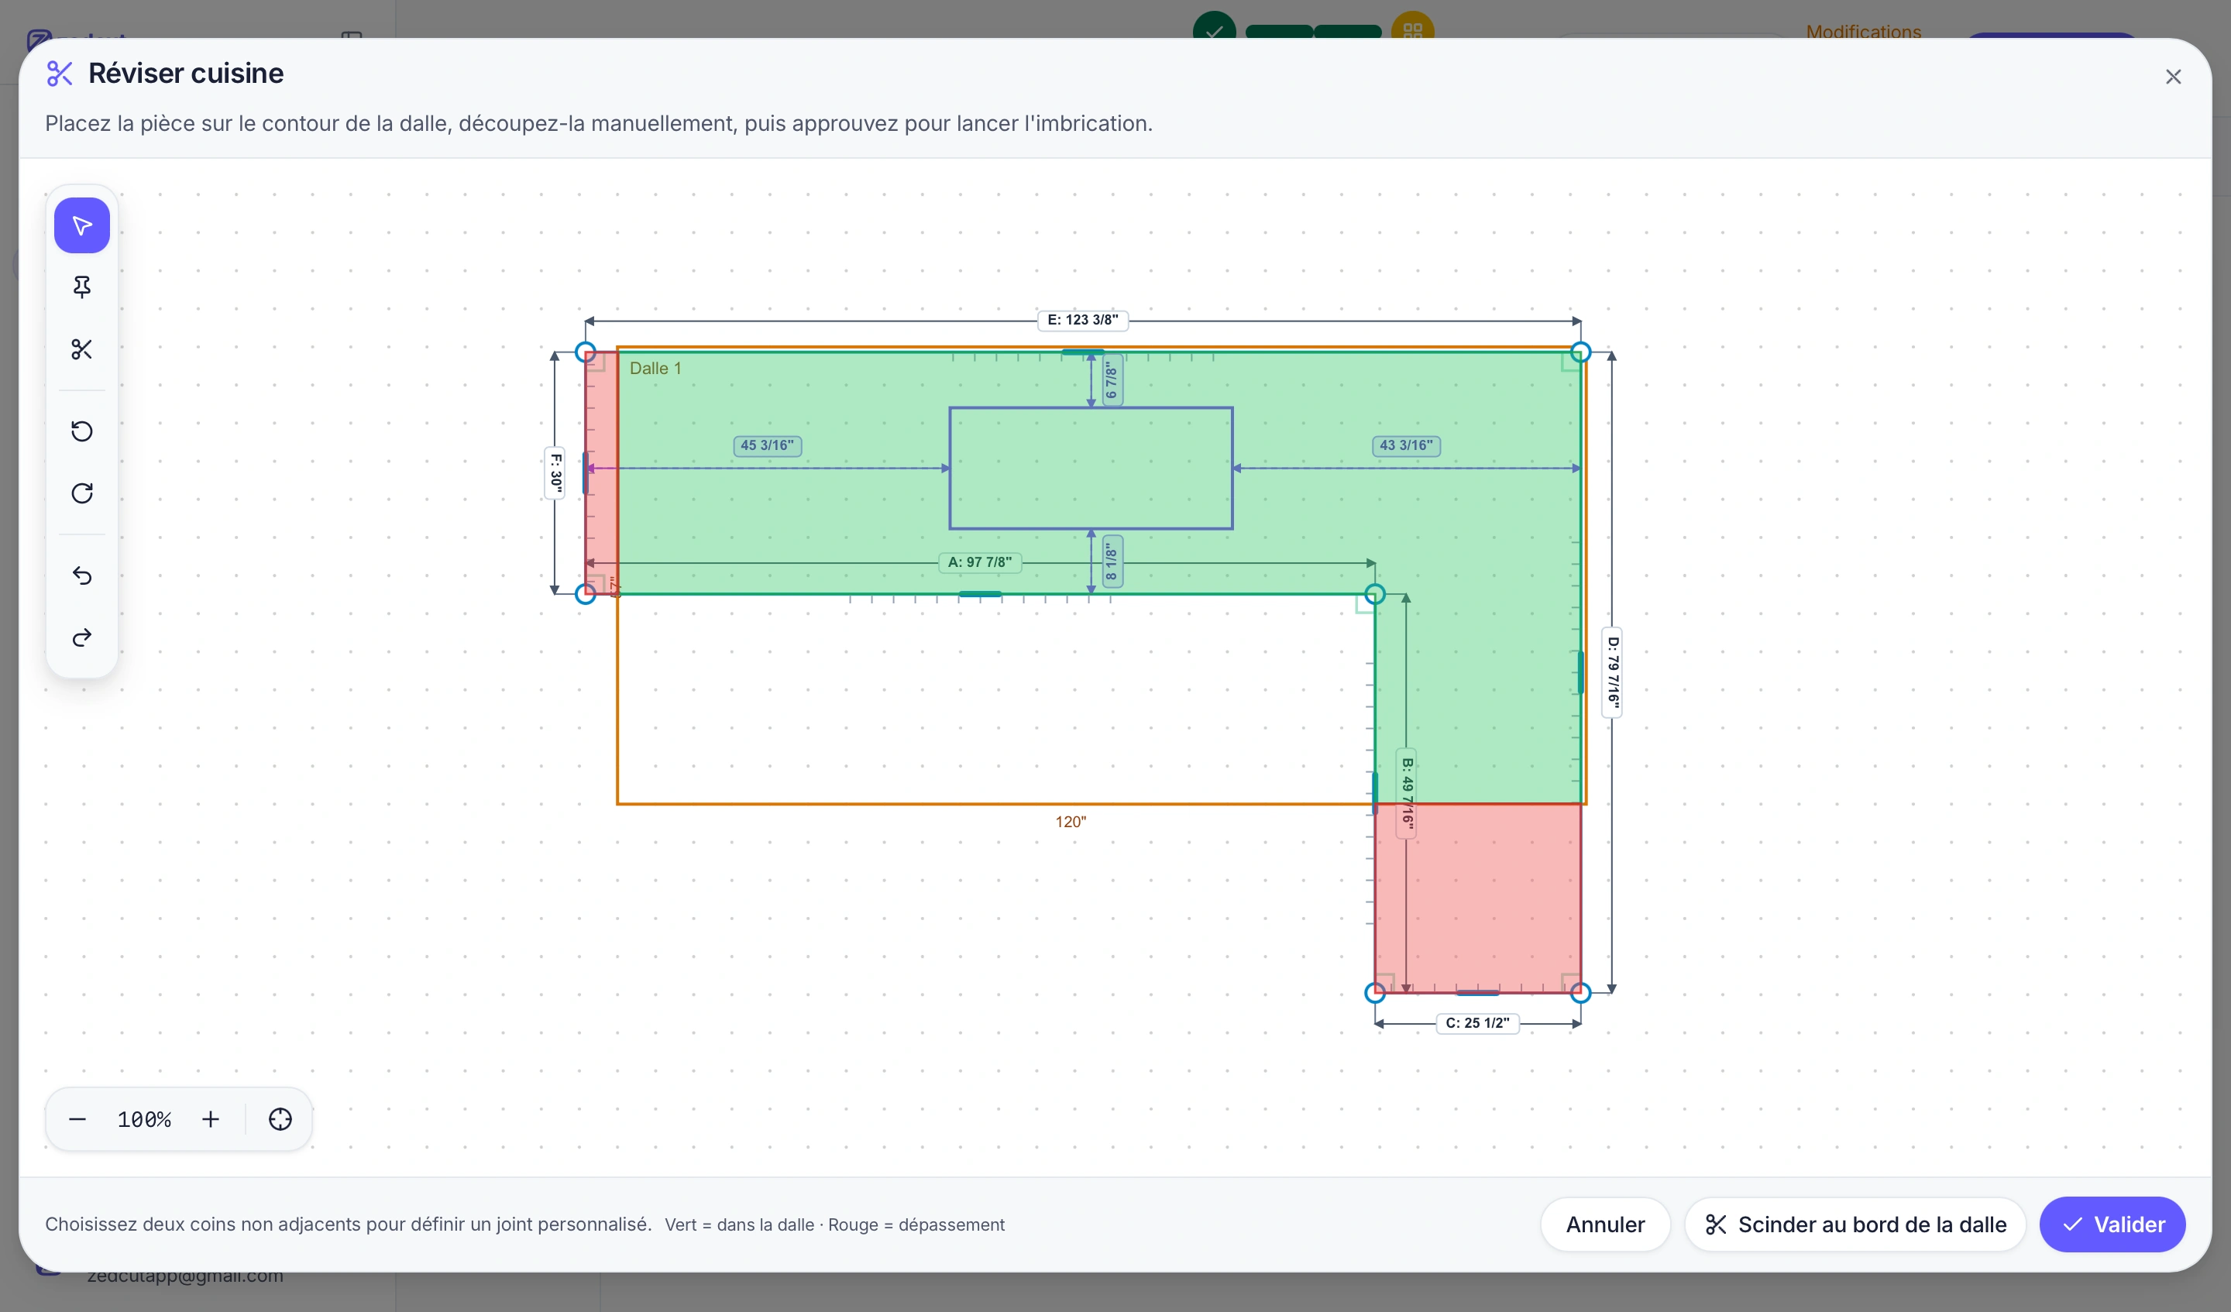Screen dimensions: 2231x1312
Task: Click the F: 30" dimension label
Action: click(555, 472)
